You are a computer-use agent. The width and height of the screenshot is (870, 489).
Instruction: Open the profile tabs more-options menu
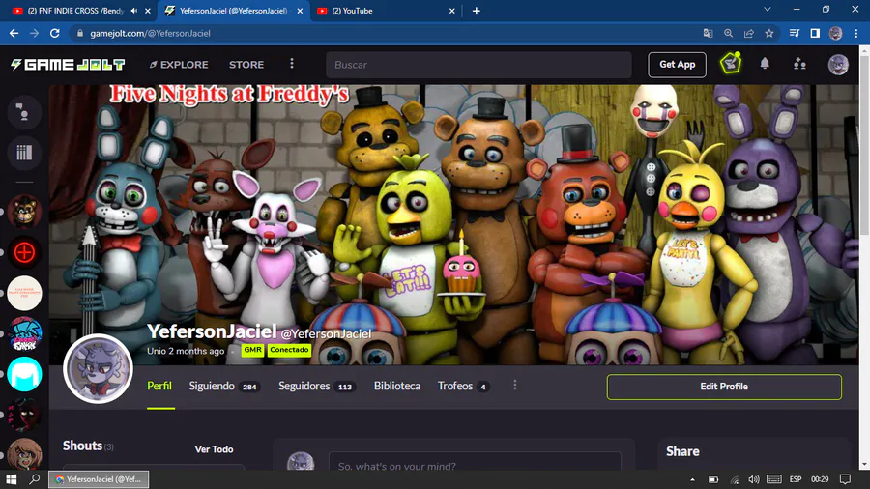click(x=515, y=385)
